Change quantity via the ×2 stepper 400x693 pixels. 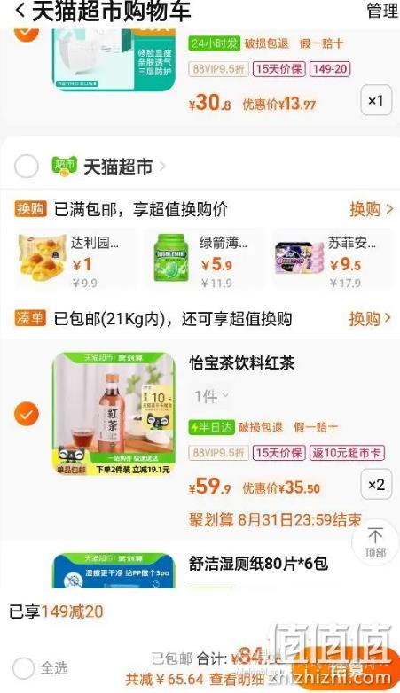[x=376, y=485]
